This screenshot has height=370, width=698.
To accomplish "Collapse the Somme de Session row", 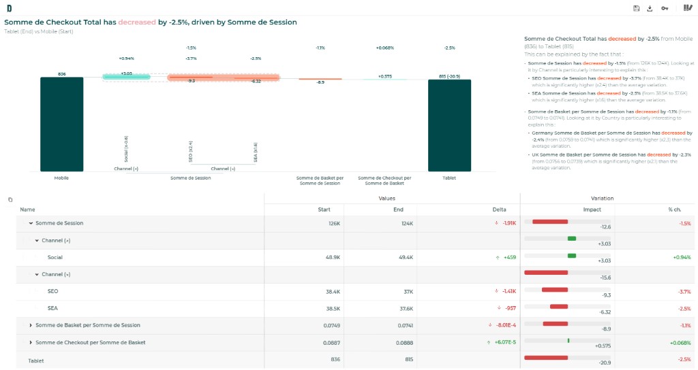I will 31,223.
